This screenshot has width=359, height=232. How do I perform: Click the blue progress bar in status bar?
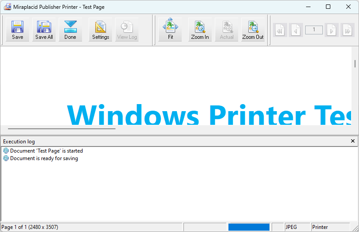249,227
